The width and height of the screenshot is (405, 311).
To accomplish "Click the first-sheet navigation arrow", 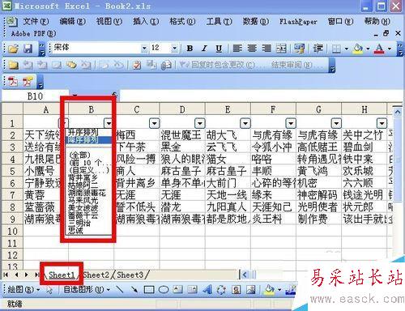I will [x=6, y=275].
